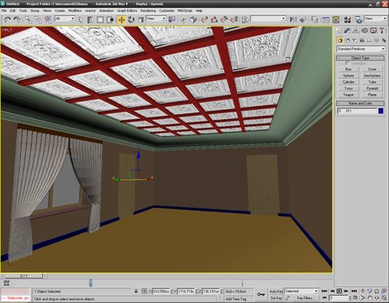
Task: Open the Motion panel tab
Action: pos(364,30)
